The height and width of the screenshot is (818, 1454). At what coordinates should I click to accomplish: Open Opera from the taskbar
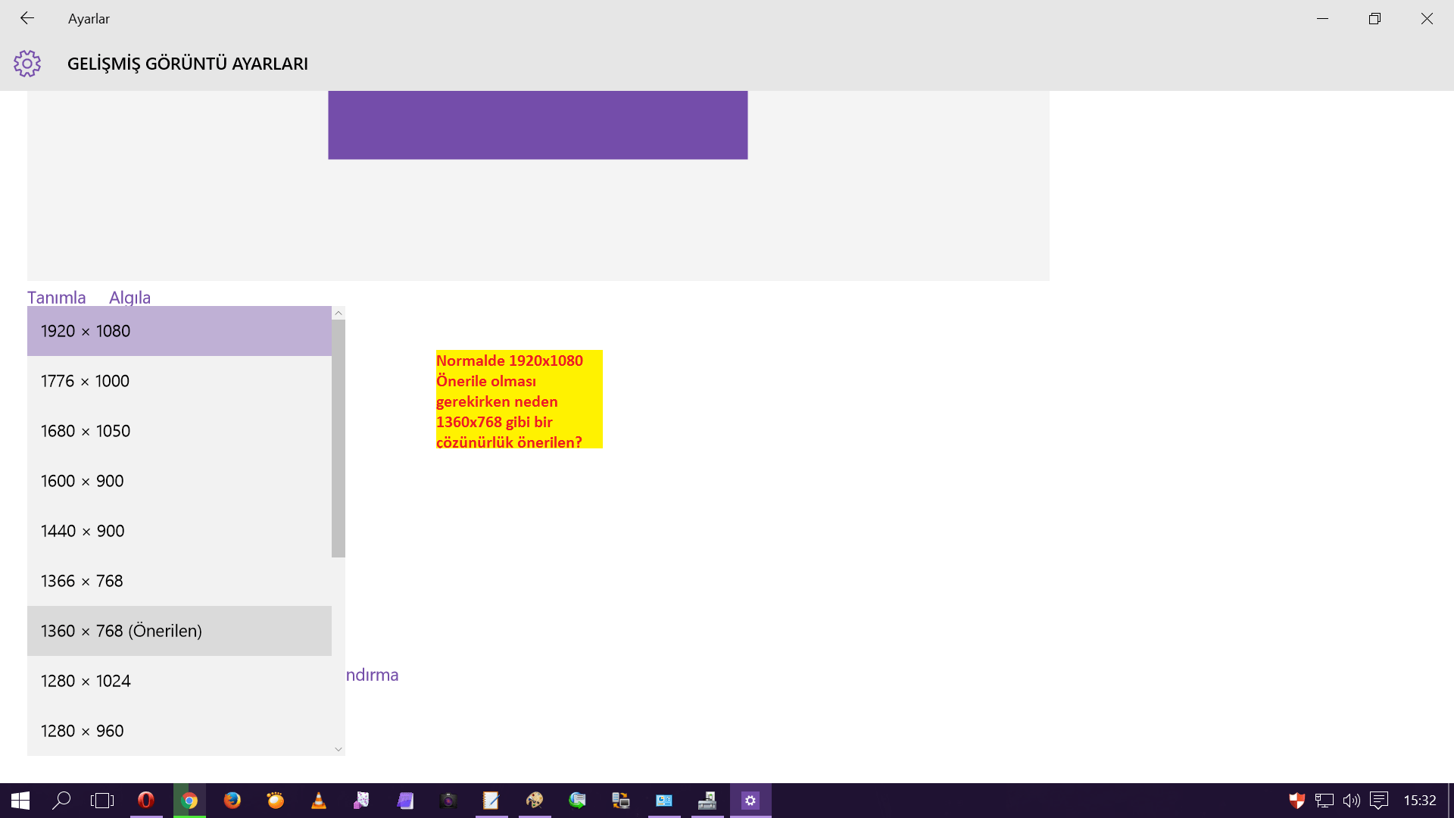tap(146, 801)
